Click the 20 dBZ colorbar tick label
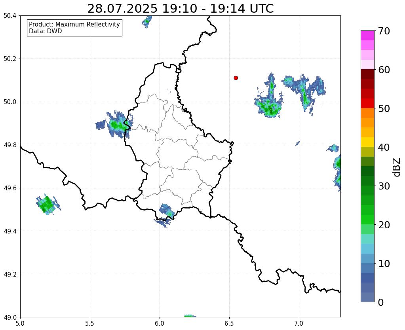The image size is (405, 330). pyautogui.click(x=384, y=225)
